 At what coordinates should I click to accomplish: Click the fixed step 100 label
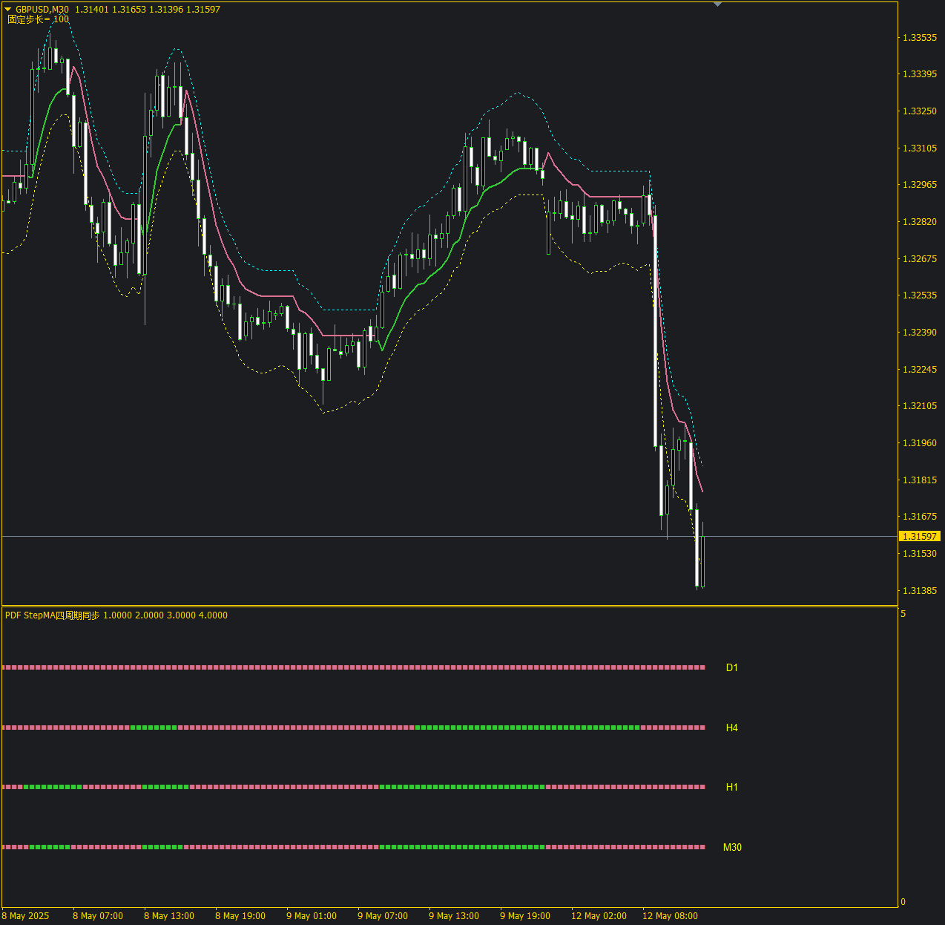38,19
